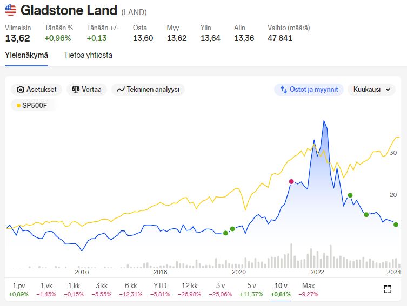Click the 2016 axis label
The image size is (407, 306).
coord(82,272)
